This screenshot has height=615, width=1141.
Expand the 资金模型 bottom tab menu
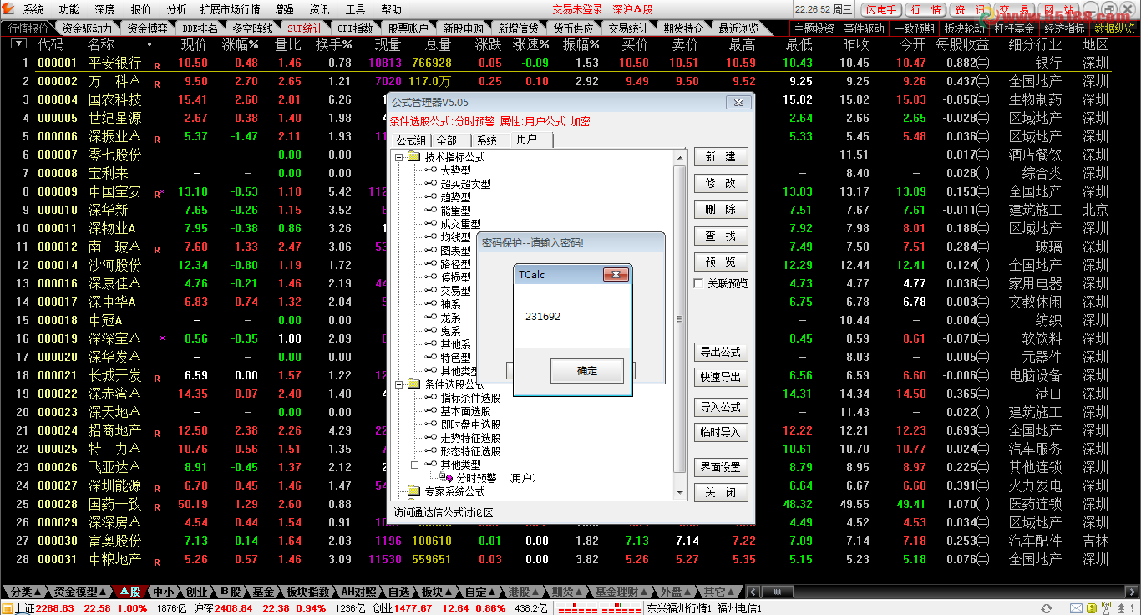[80, 592]
